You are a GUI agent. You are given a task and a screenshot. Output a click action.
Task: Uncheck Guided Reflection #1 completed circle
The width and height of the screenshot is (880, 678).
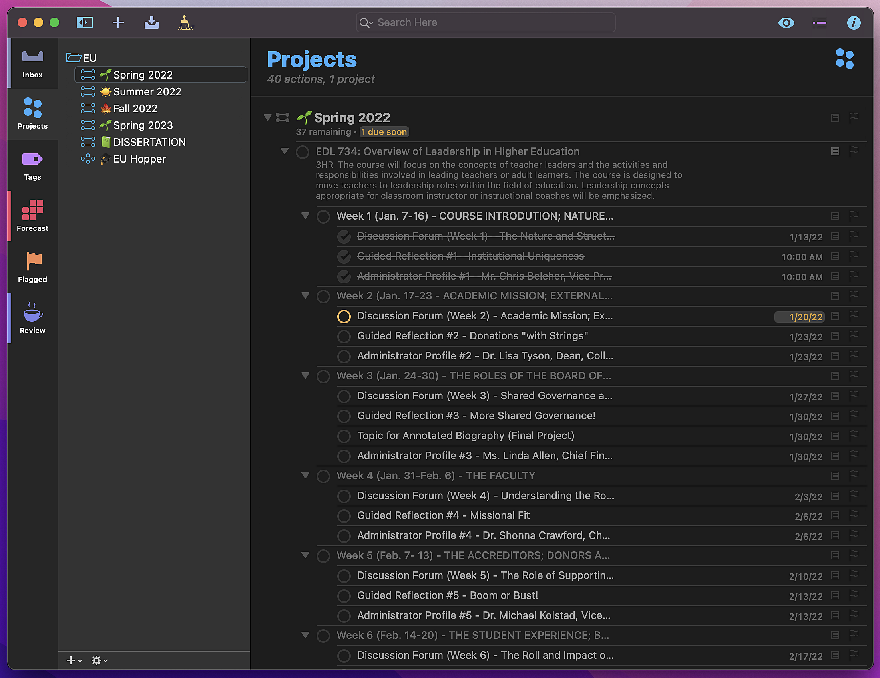pyautogui.click(x=344, y=256)
